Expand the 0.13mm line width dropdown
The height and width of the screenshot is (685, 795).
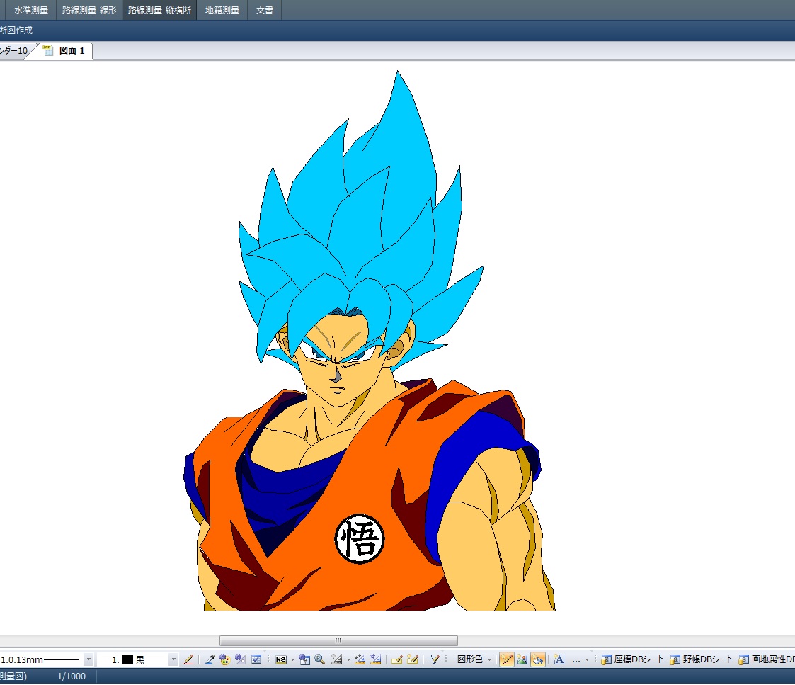click(88, 659)
